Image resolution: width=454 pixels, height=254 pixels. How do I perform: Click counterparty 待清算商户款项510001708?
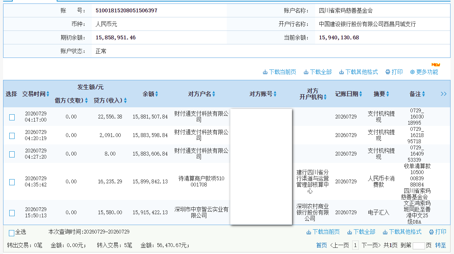201,181
